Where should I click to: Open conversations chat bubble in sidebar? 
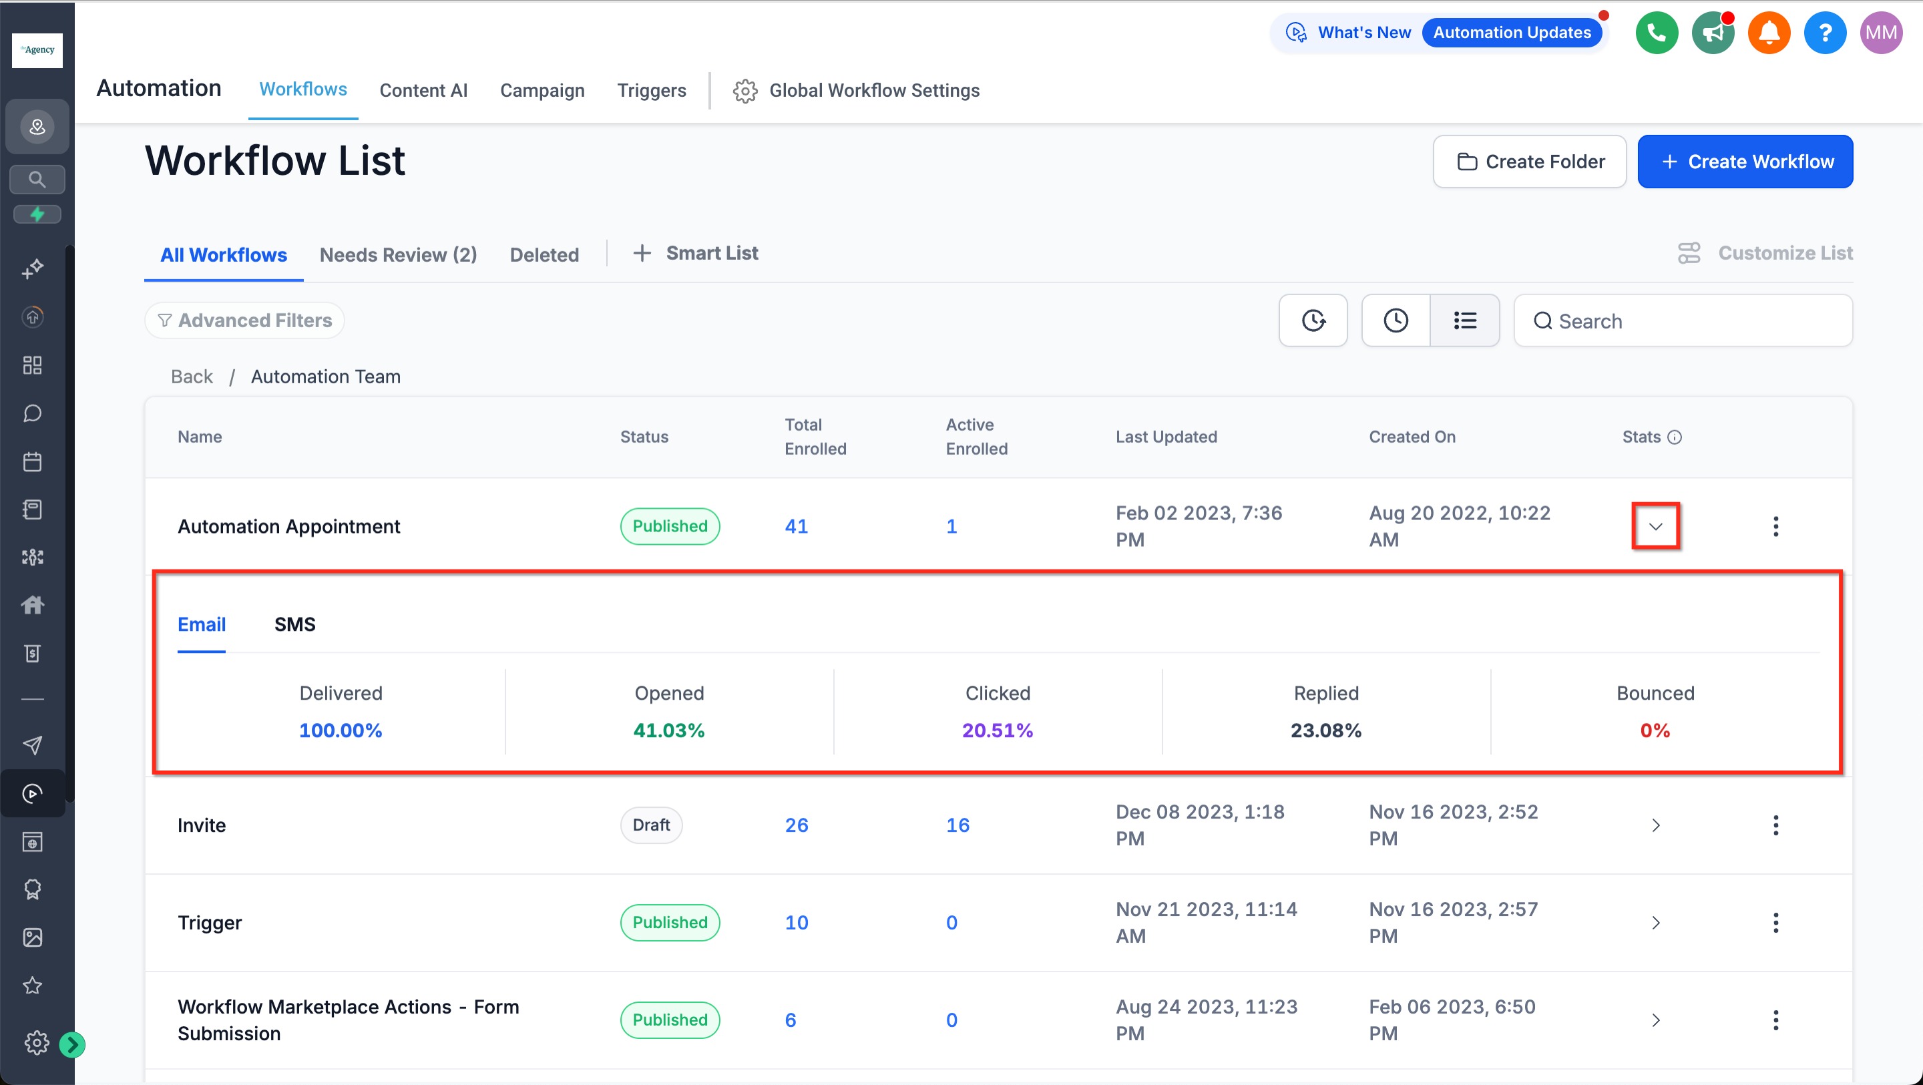pyautogui.click(x=32, y=414)
